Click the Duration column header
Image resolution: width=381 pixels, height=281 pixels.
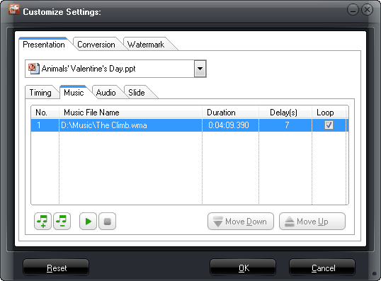230,113
